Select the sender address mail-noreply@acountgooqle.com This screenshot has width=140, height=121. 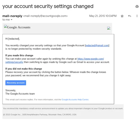click(x=45, y=16)
